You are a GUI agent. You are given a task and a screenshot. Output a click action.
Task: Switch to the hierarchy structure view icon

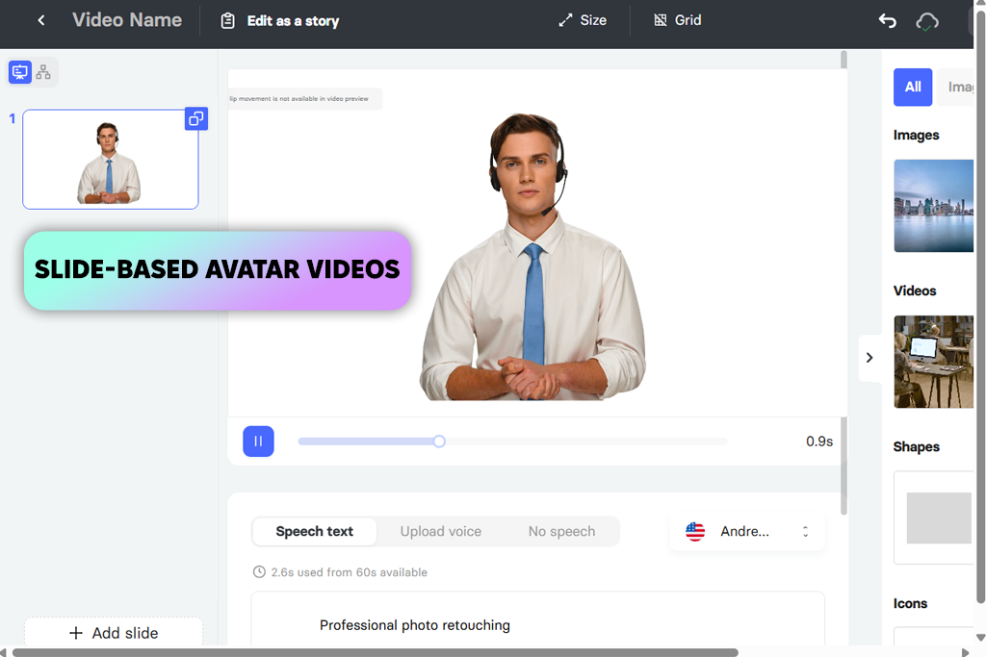(43, 71)
